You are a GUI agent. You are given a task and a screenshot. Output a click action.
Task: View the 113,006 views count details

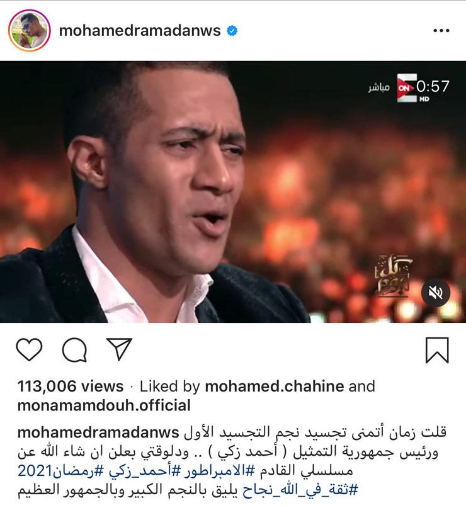pyautogui.click(x=71, y=386)
